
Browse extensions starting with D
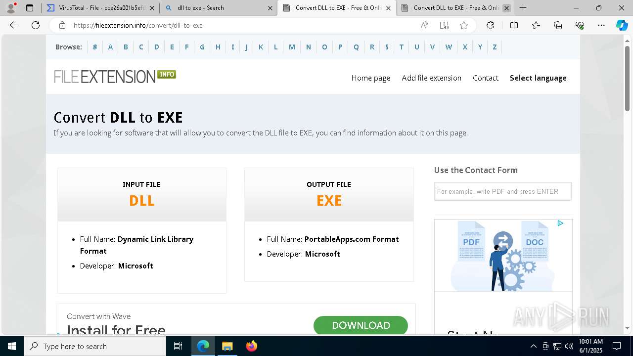point(156,47)
